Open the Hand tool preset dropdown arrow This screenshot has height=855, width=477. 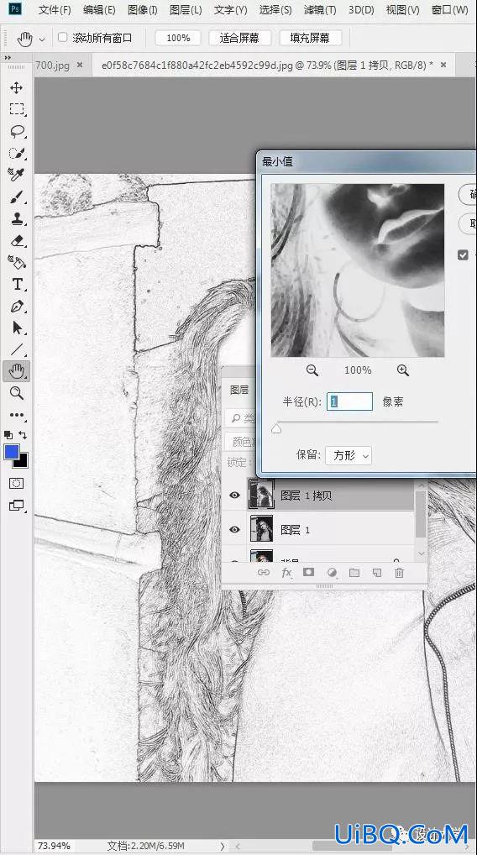pyautogui.click(x=42, y=39)
